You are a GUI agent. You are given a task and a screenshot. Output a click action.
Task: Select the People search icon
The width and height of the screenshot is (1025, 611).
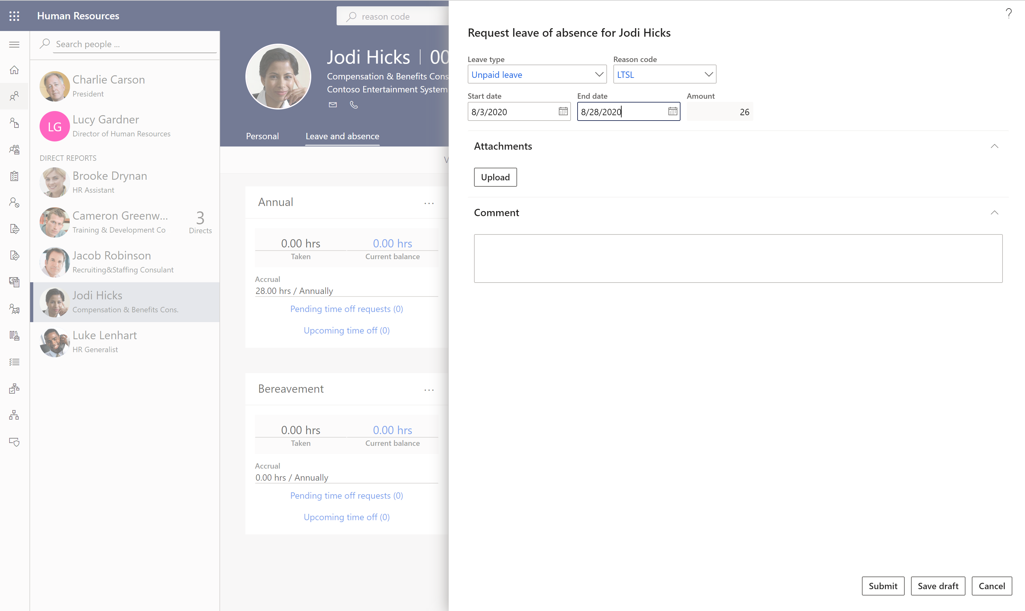point(15,95)
